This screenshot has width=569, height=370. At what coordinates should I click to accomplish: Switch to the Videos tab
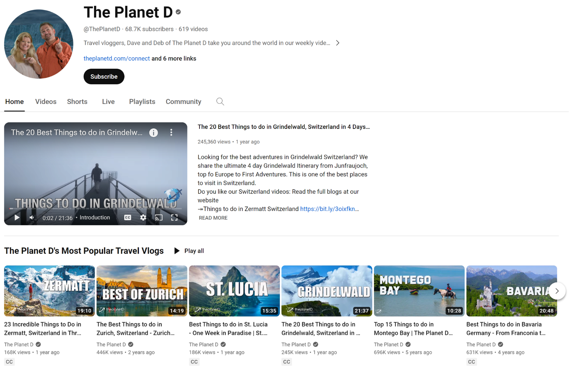pos(46,102)
